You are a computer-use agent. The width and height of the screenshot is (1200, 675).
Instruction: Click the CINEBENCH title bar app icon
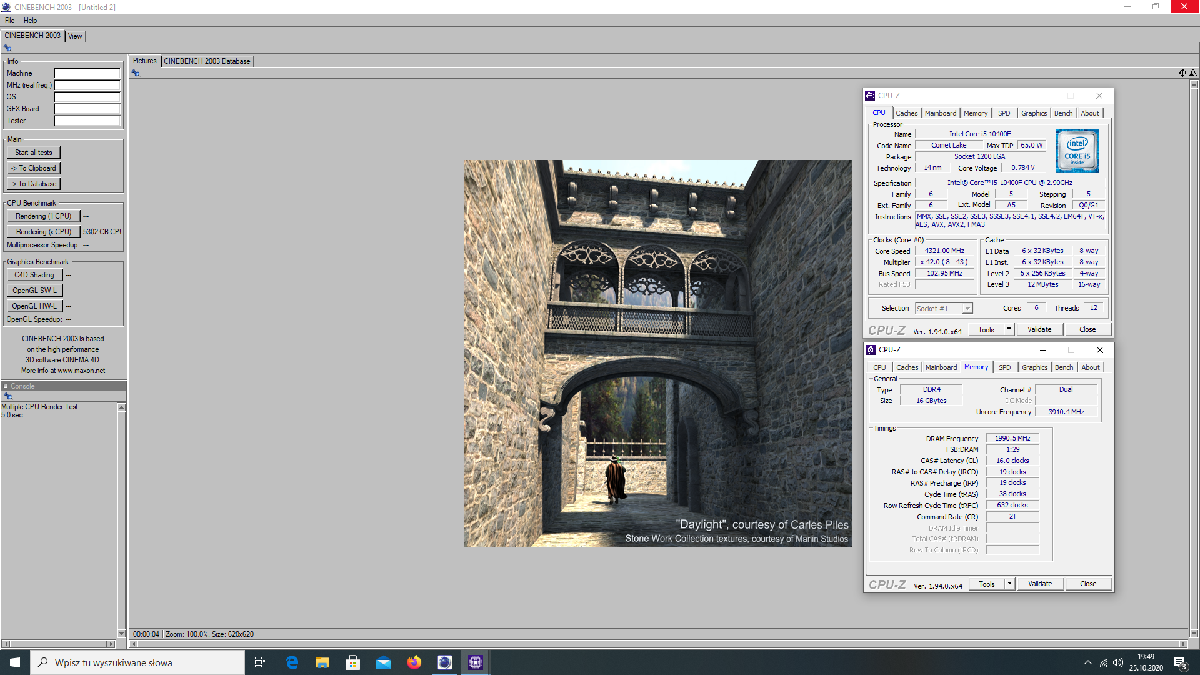(x=6, y=7)
